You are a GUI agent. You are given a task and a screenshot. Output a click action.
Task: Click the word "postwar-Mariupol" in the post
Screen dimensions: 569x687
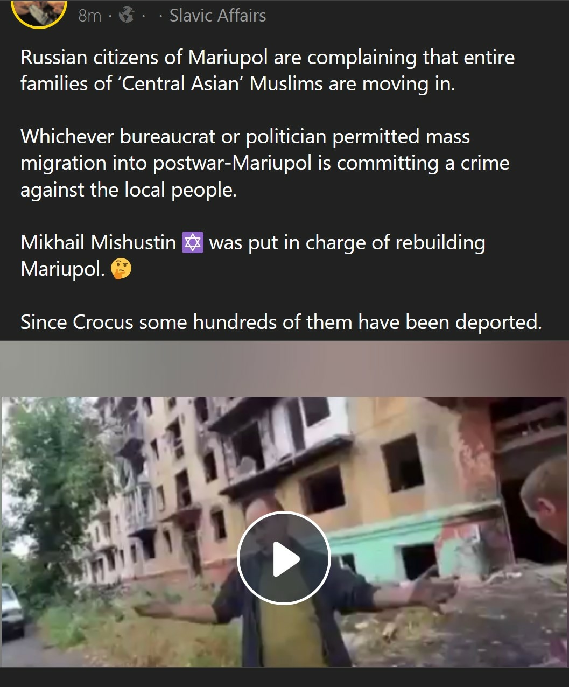point(233,163)
